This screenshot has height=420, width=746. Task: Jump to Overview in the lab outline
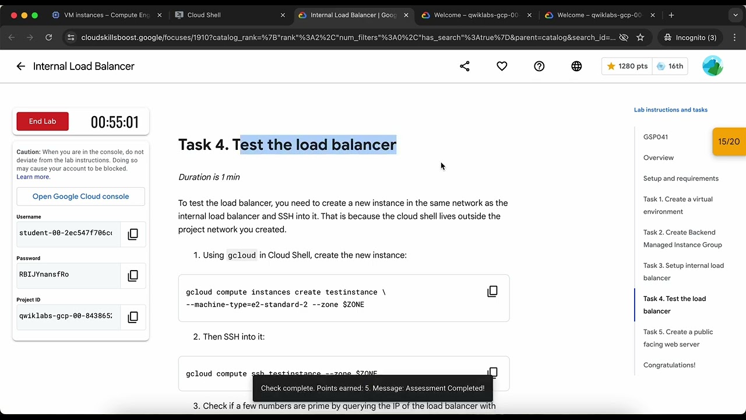659,158
